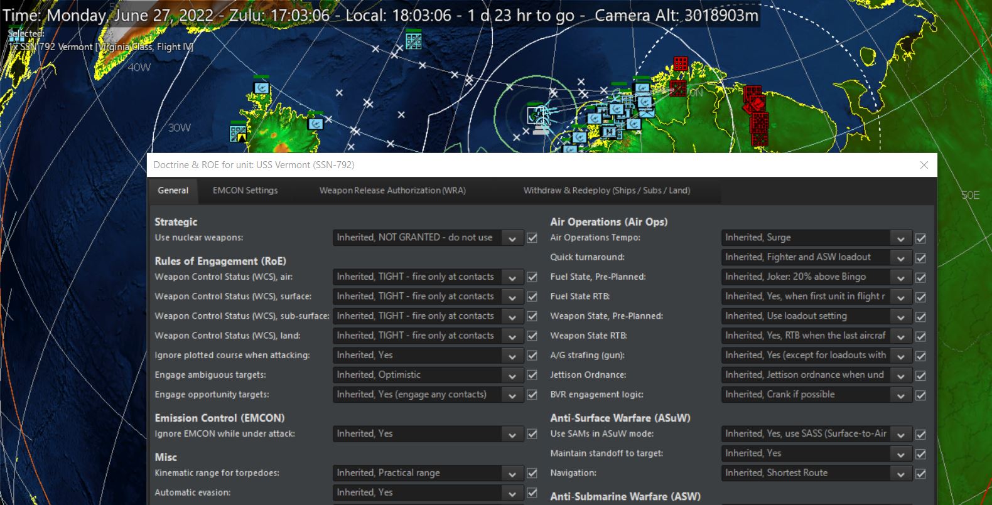Click the "Camera Alt: 3018903m" status text

point(677,15)
